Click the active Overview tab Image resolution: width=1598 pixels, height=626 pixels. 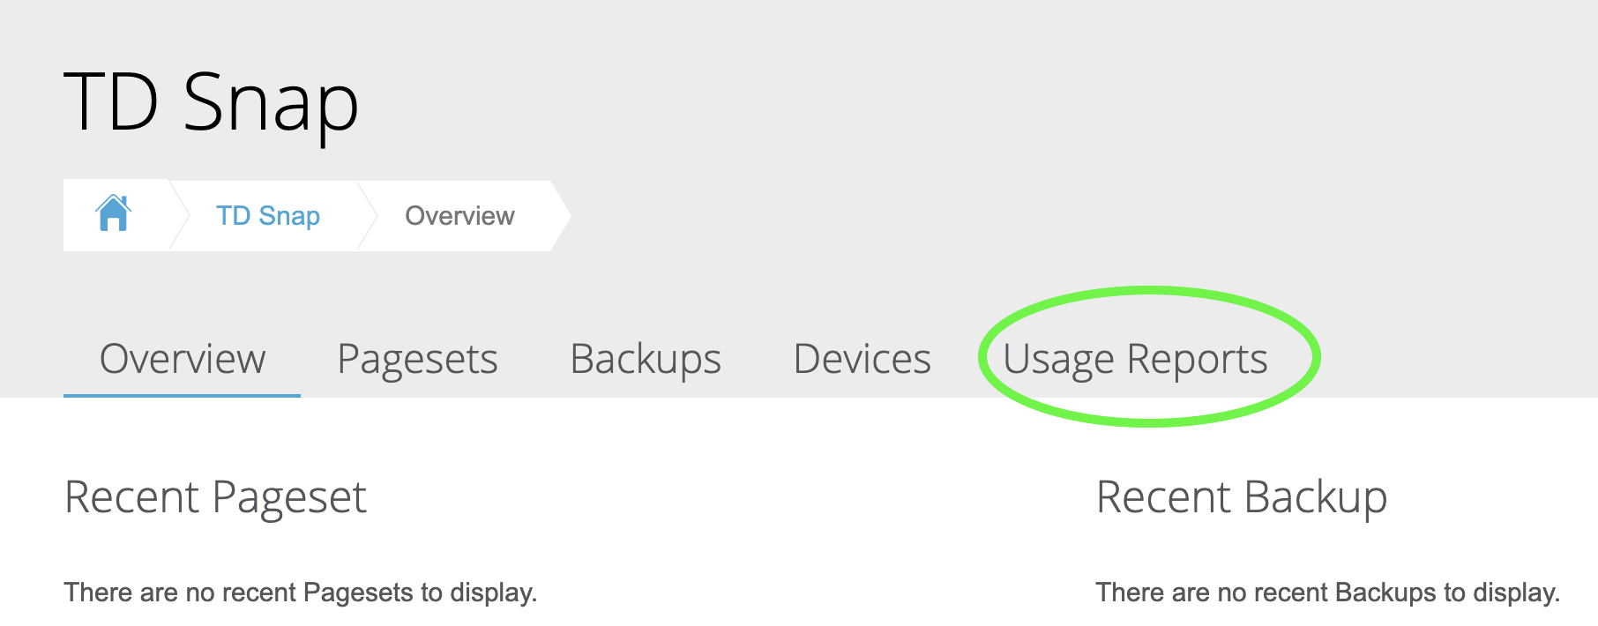[182, 359]
